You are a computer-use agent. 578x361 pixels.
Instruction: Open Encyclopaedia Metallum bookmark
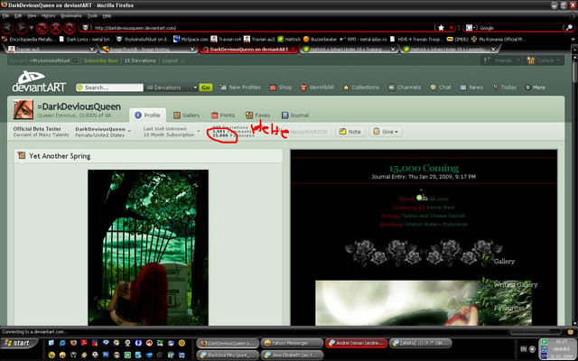click(28, 39)
